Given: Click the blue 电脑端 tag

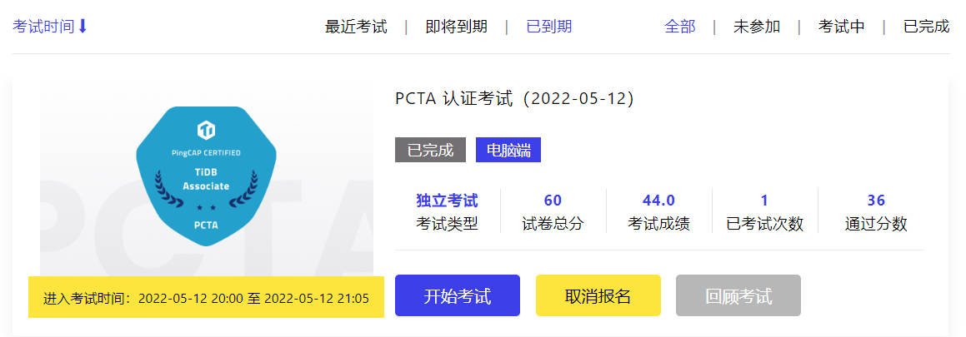Looking at the screenshot, I should [508, 150].
